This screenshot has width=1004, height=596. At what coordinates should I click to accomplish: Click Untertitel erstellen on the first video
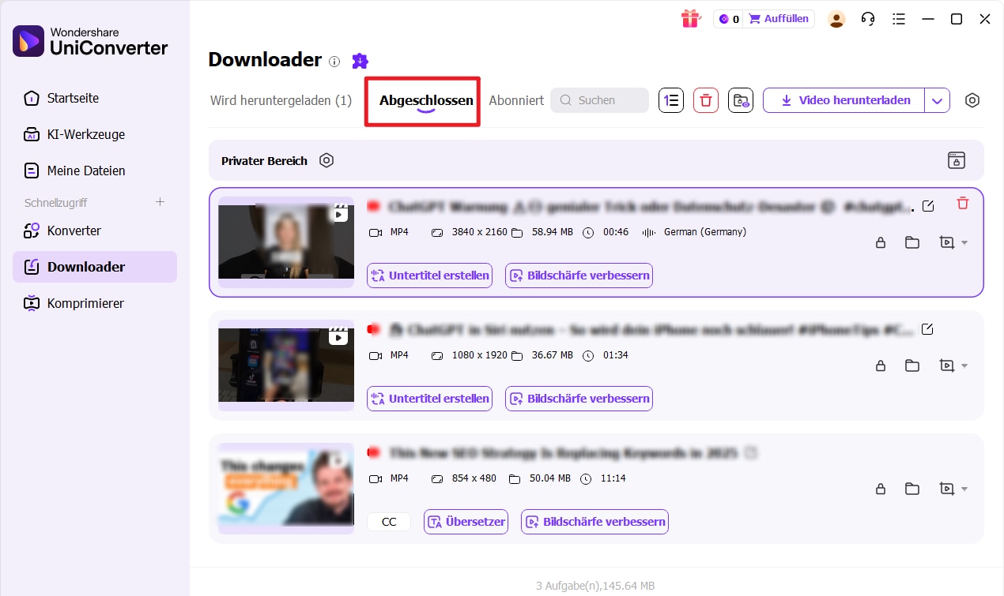[x=429, y=276]
